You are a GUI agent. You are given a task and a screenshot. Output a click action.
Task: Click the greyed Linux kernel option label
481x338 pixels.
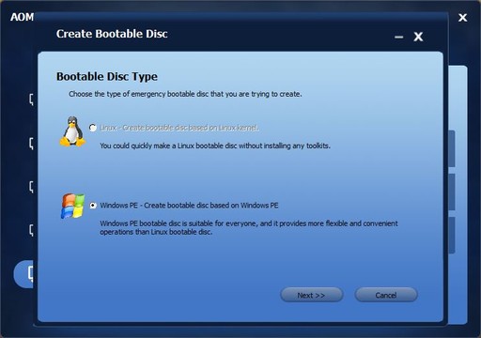pos(179,128)
